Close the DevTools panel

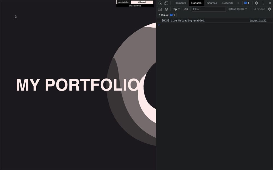(x=270, y=3)
